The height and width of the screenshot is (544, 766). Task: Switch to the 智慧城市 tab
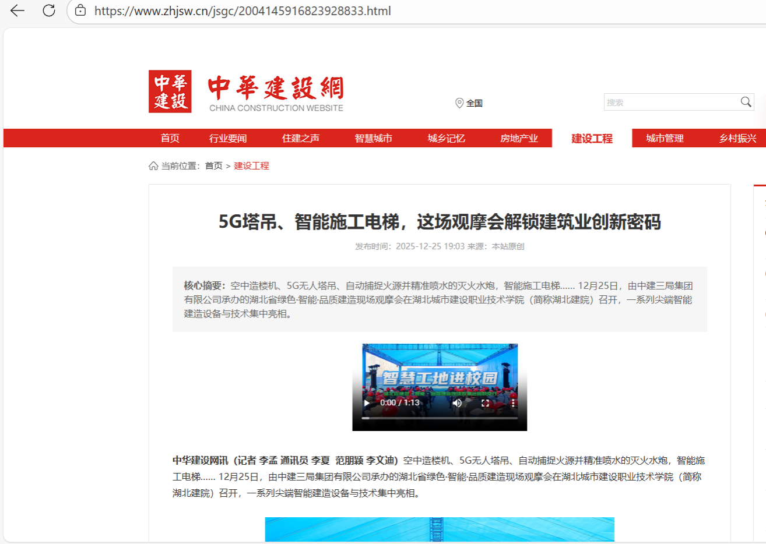(x=373, y=138)
